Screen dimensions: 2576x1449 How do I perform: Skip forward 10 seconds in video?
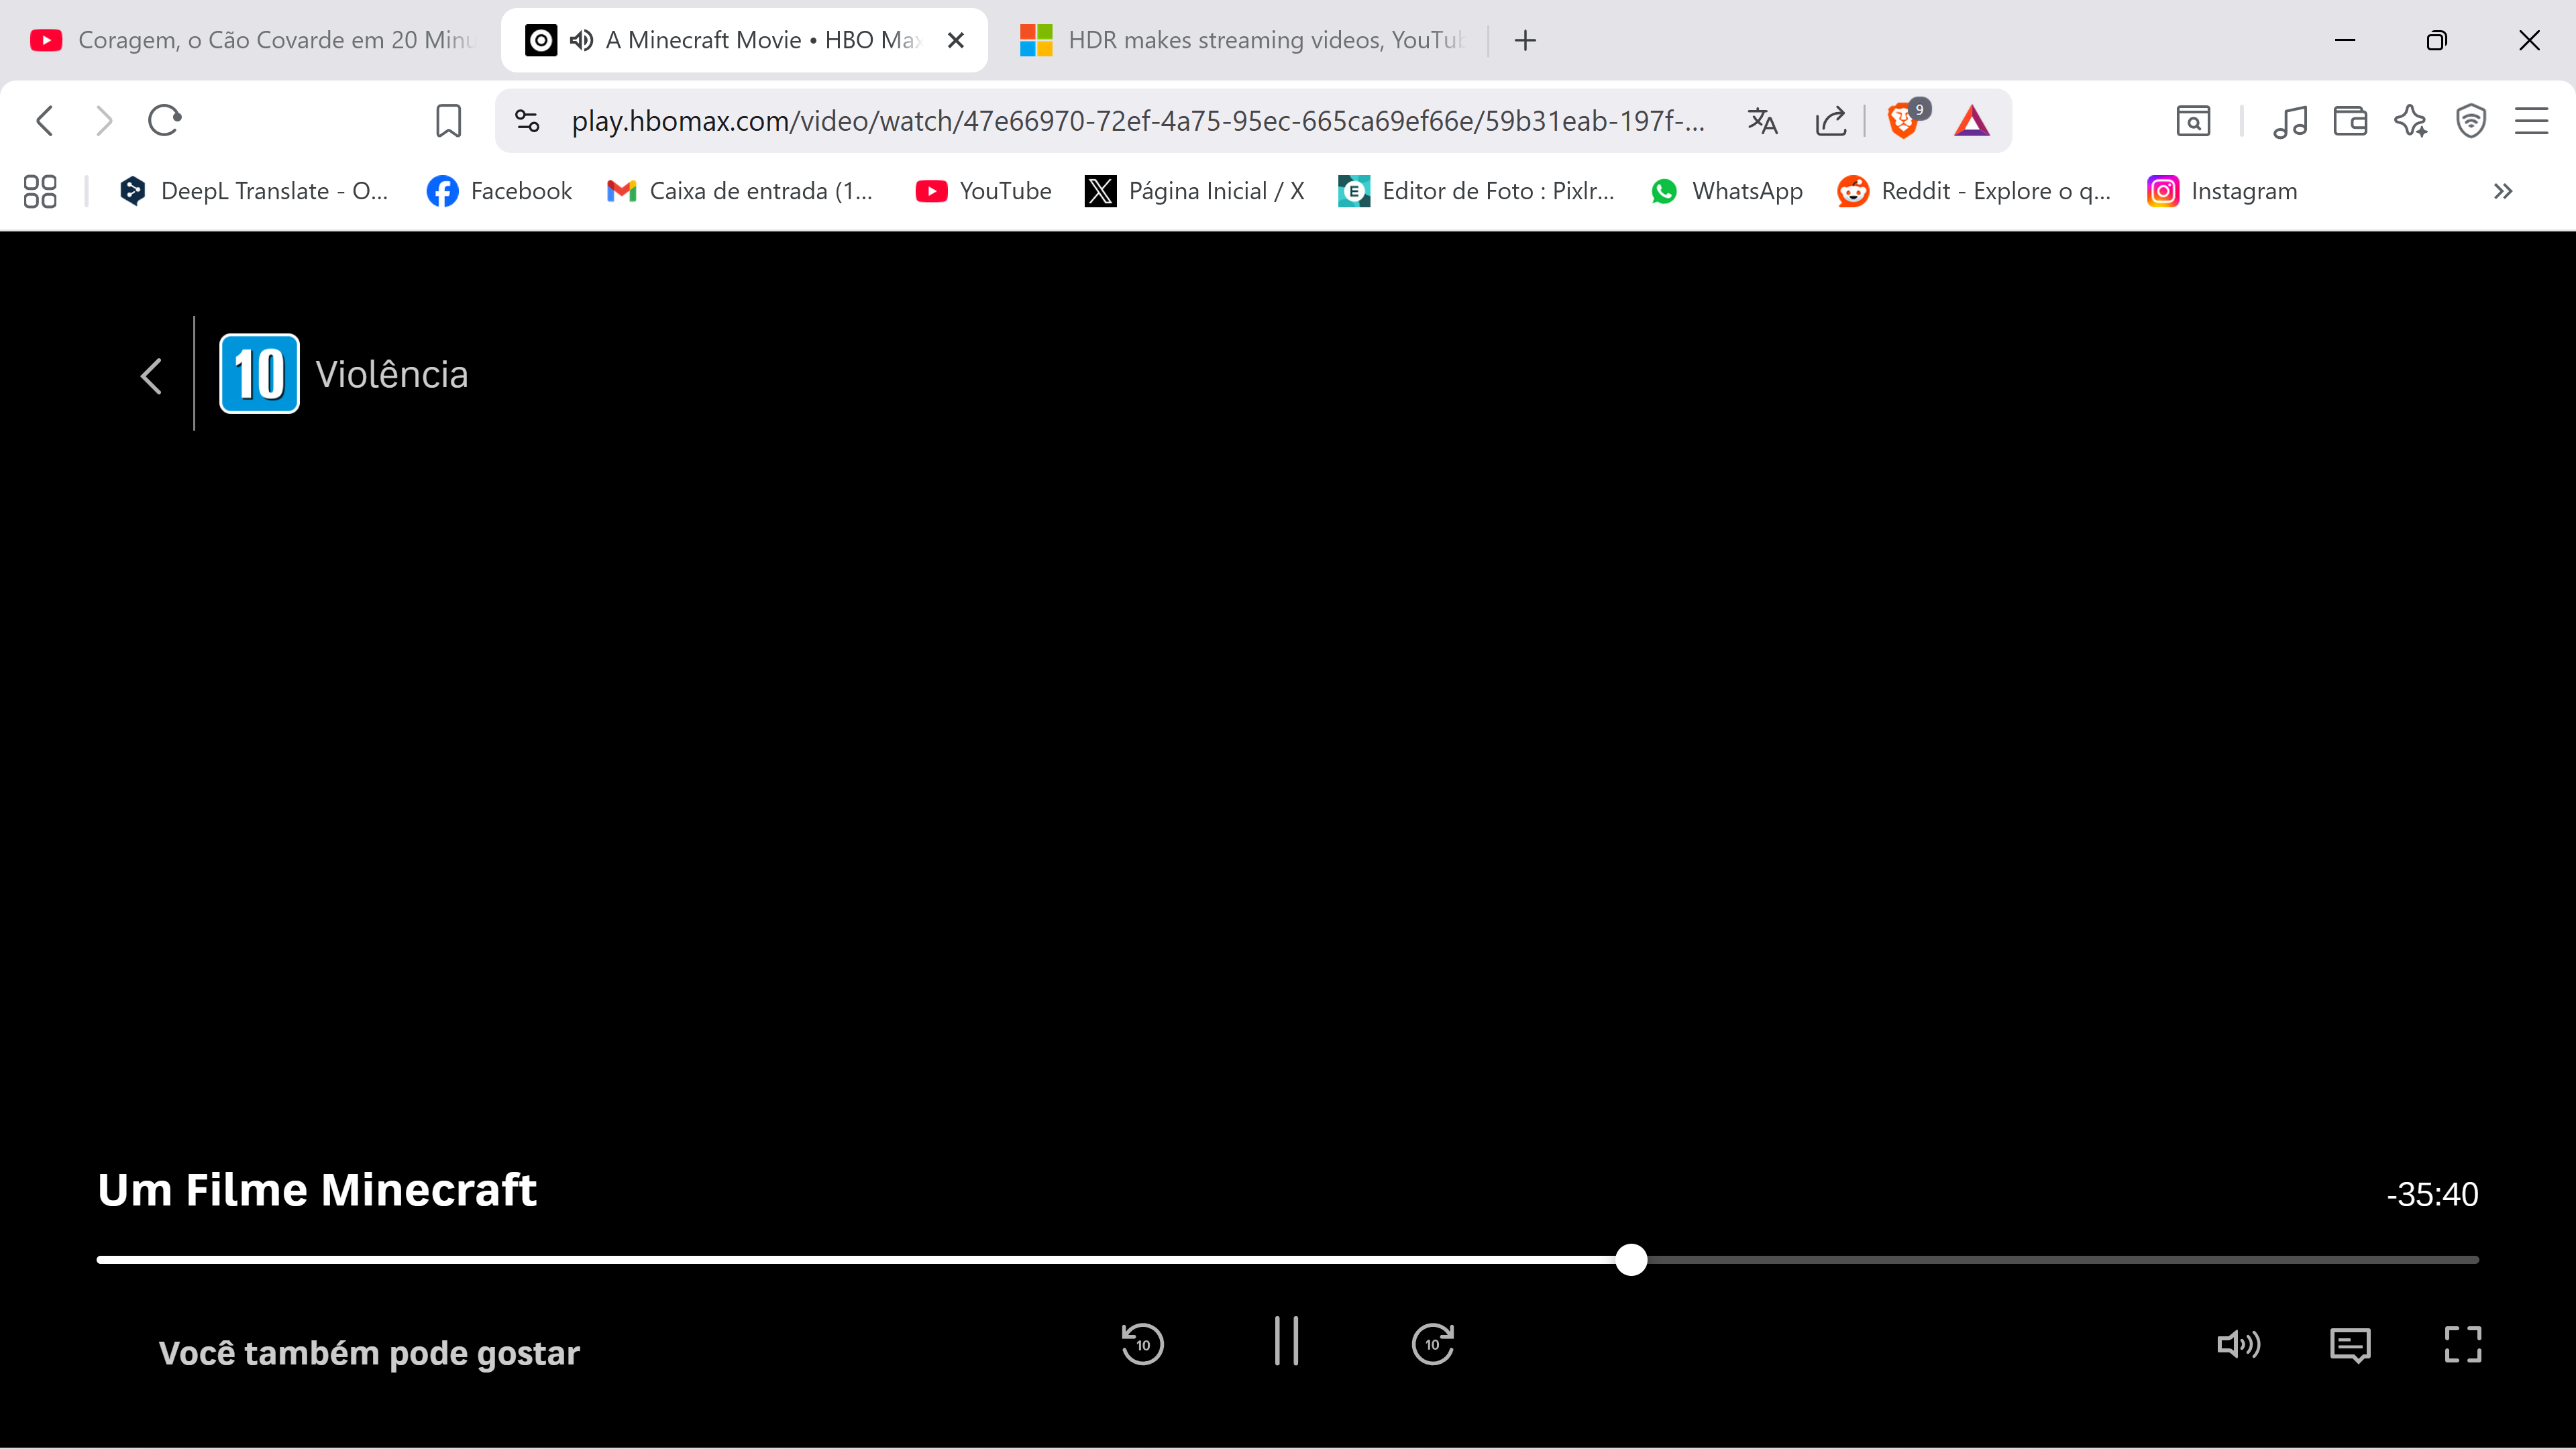pos(1432,1344)
